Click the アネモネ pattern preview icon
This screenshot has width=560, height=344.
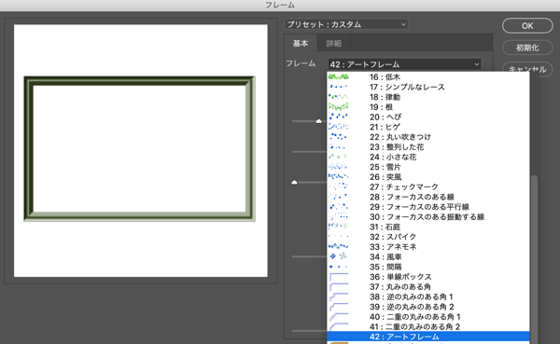pos(338,246)
